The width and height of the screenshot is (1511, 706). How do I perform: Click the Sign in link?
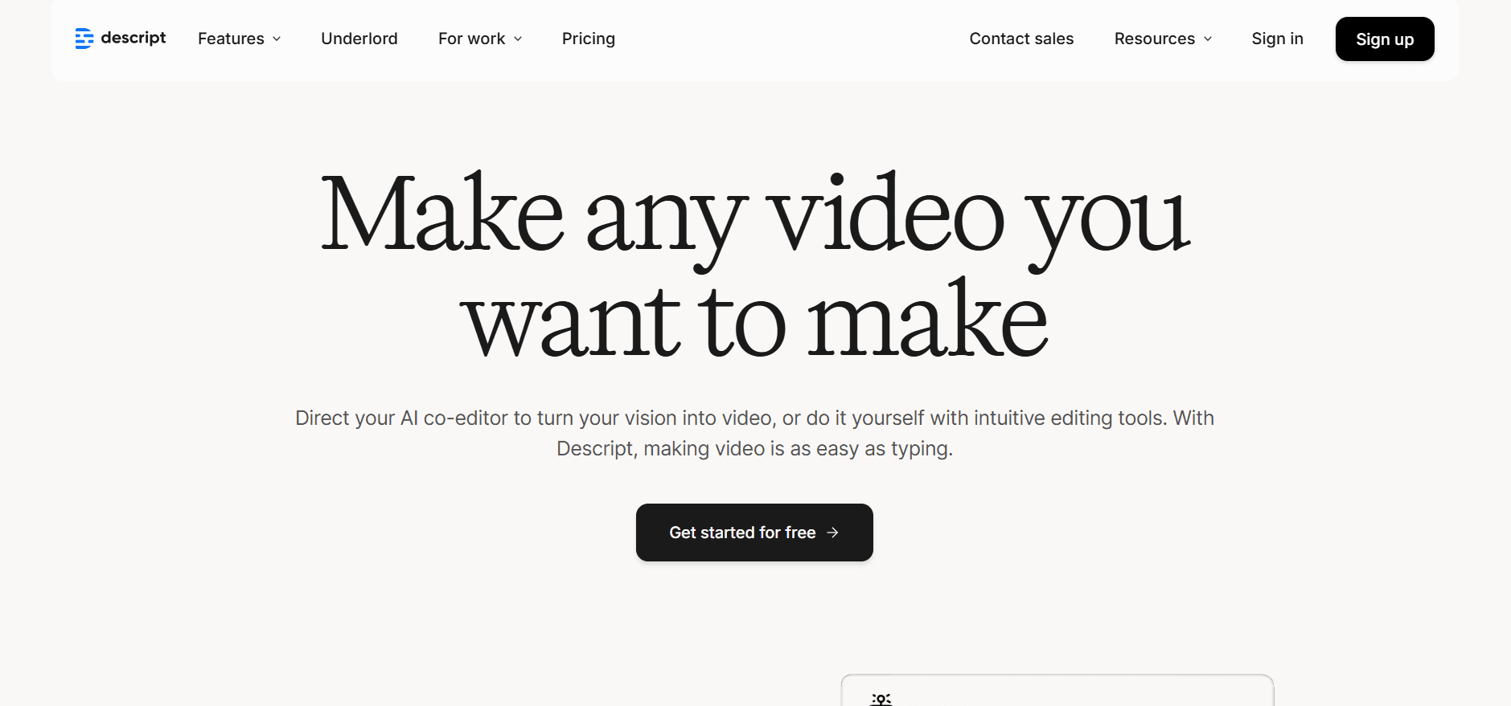click(x=1277, y=39)
